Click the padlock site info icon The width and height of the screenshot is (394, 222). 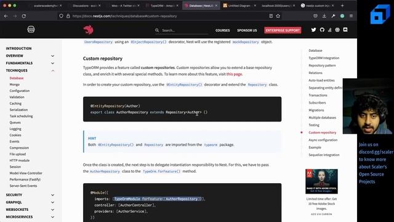tap(68, 16)
